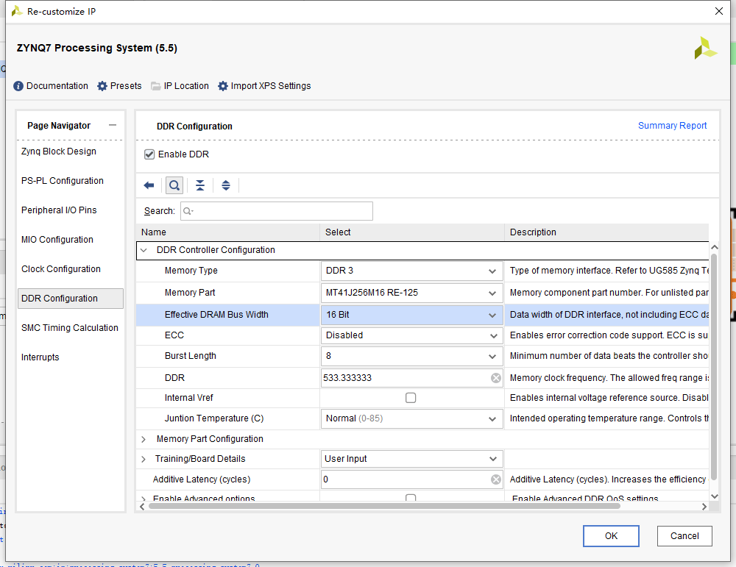Select the Burst Length row label
Viewport: 736px width, 567px height.
(191, 356)
